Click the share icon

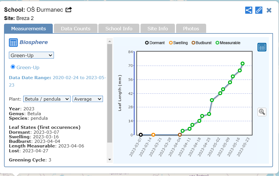coord(249,10)
